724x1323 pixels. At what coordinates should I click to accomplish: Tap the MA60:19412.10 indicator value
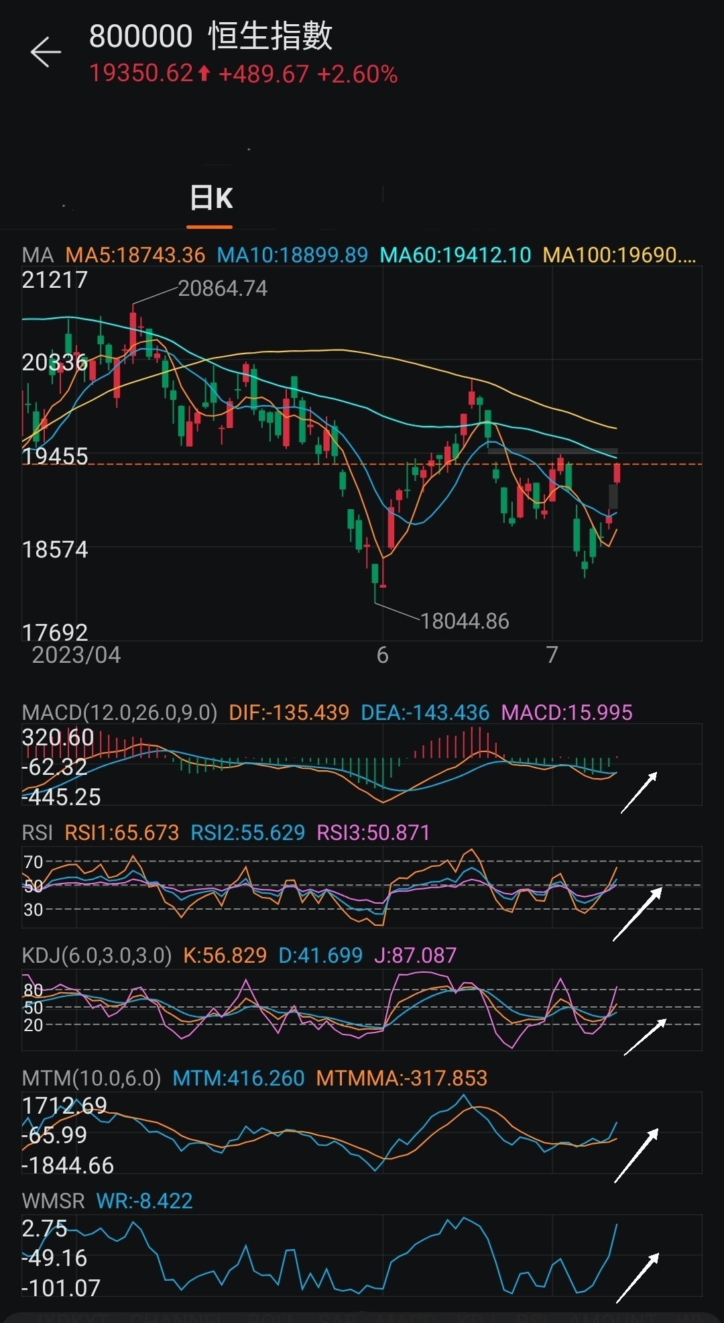pyautogui.click(x=455, y=255)
